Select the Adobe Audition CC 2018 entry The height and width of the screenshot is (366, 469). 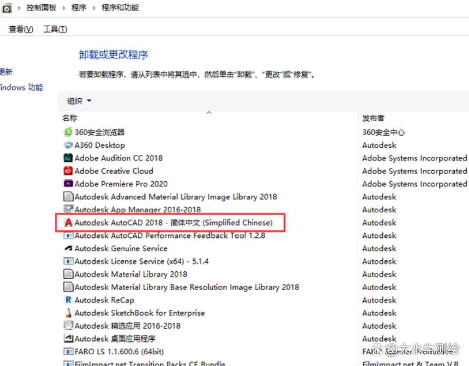(x=119, y=158)
